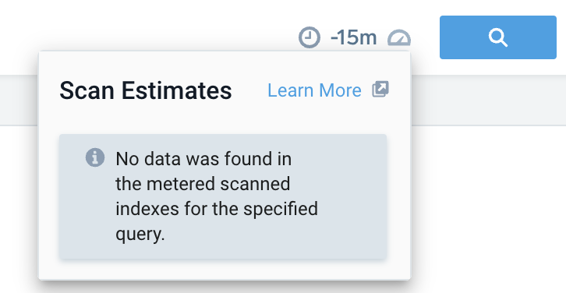Image resolution: width=566 pixels, height=293 pixels.
Task: Click the word 'query.' in the message
Action: 140,235
